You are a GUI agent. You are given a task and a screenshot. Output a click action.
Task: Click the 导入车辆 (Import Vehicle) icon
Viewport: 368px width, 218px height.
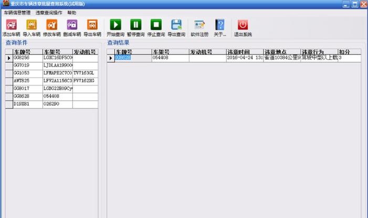(31, 25)
